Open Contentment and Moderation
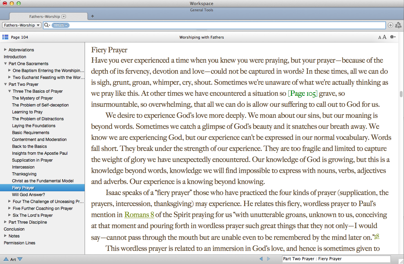 (39, 139)
